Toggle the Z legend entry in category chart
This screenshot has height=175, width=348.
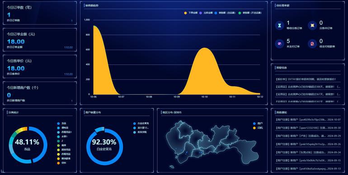click(60, 141)
